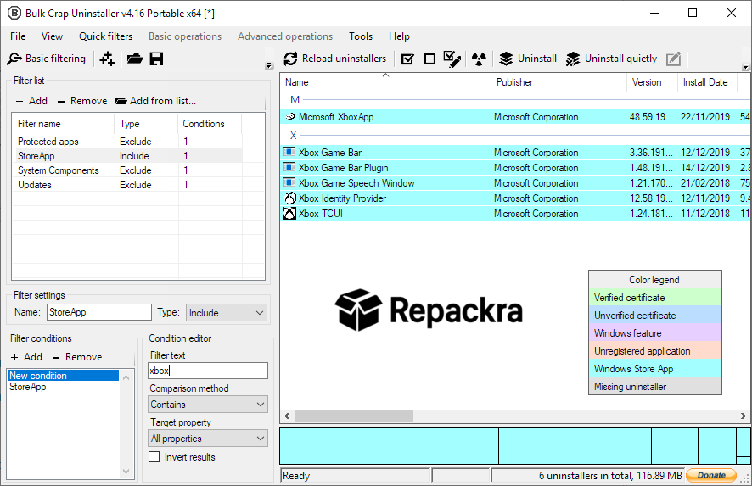Click the Uninstall toolbar button
The width and height of the screenshot is (752, 486).
(x=528, y=59)
